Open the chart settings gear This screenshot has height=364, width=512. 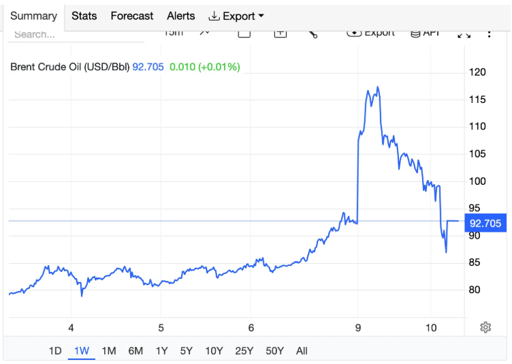point(485,327)
